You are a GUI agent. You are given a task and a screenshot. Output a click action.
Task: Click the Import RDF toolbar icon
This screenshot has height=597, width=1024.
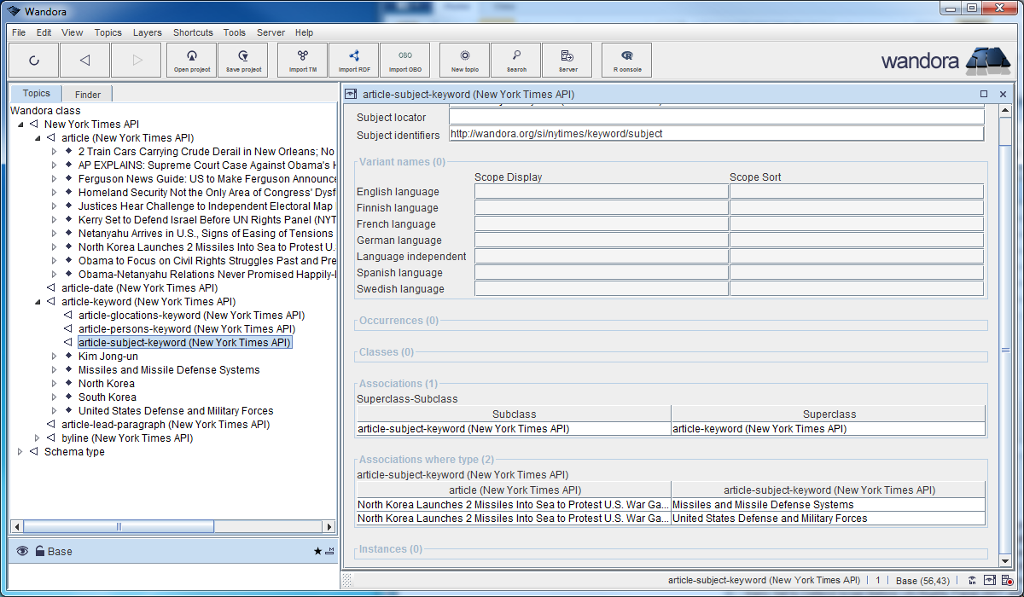coord(353,60)
